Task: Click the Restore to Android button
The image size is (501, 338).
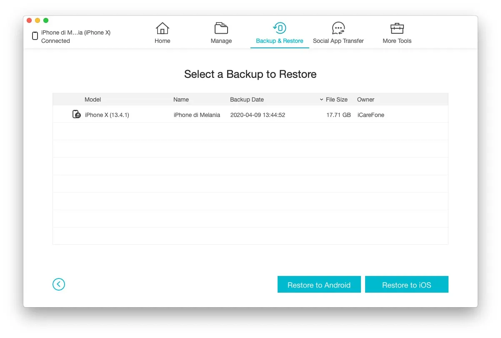Action: (319, 285)
